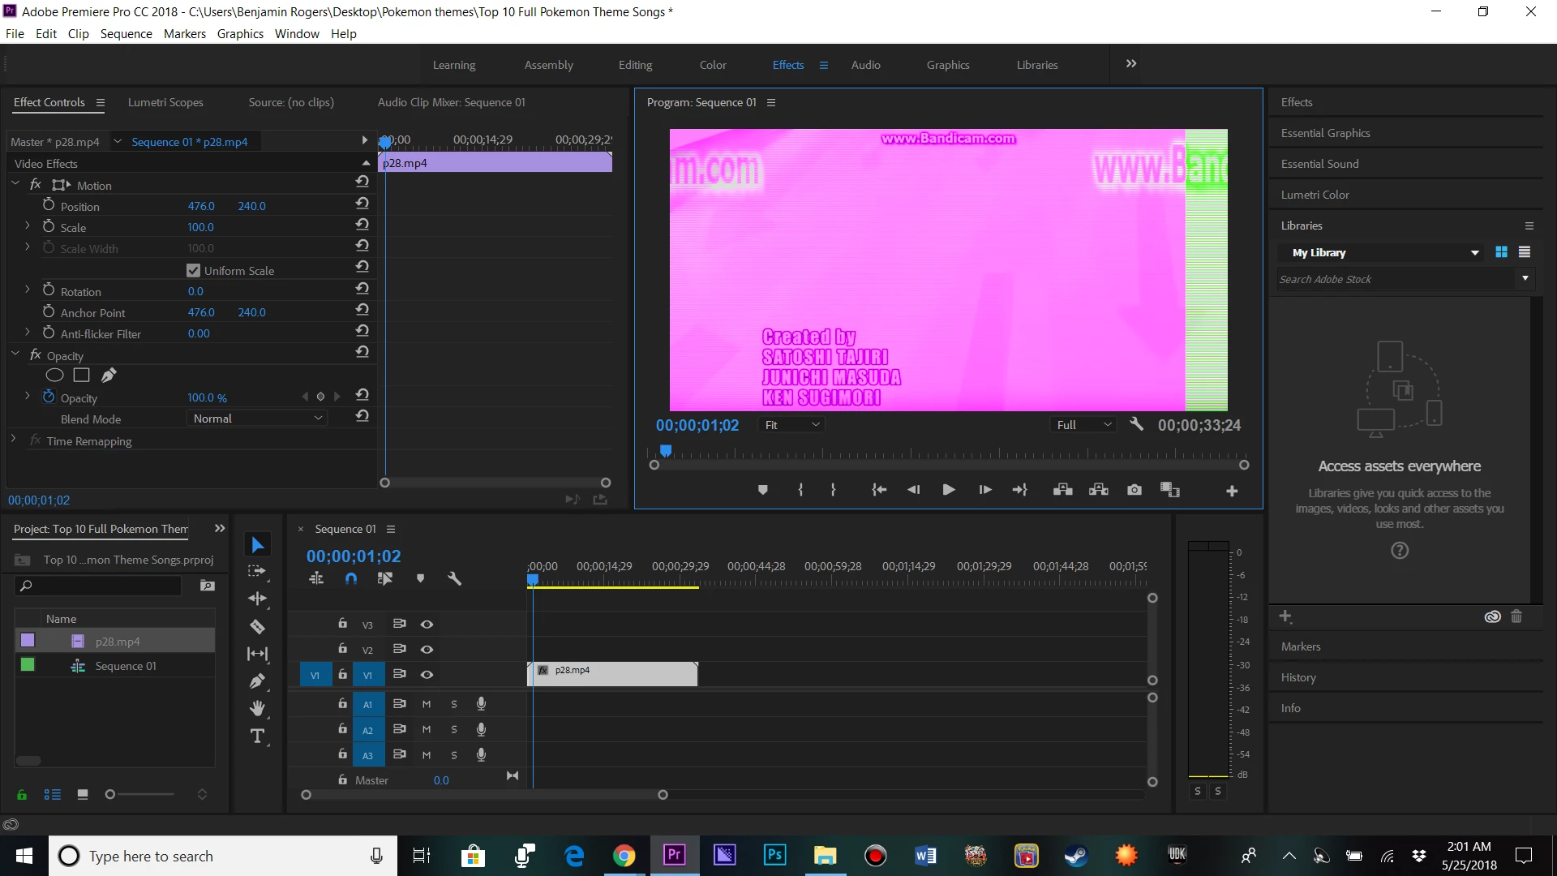The height and width of the screenshot is (876, 1557).
Task: Open the Sequence menu
Action: tap(126, 33)
